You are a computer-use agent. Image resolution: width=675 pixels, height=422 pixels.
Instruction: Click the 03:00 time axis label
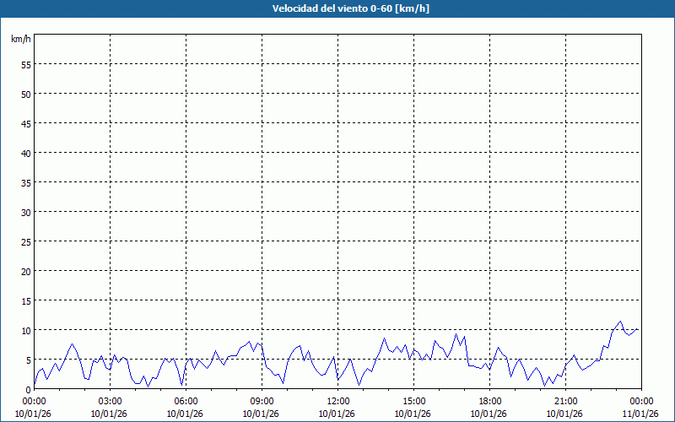[x=110, y=401]
